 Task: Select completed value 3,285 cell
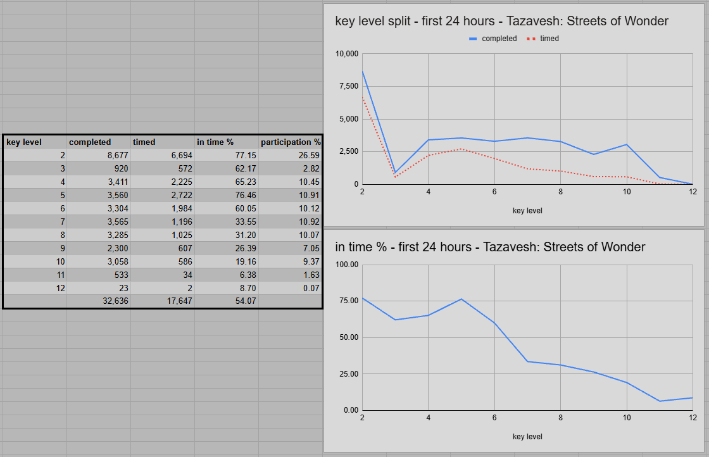click(x=99, y=235)
